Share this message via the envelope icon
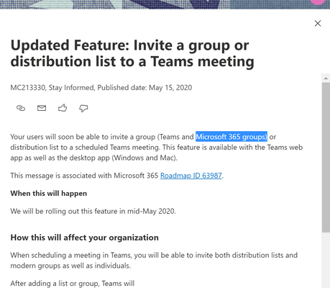Image resolution: width=330 pixels, height=288 pixels. (x=42, y=108)
